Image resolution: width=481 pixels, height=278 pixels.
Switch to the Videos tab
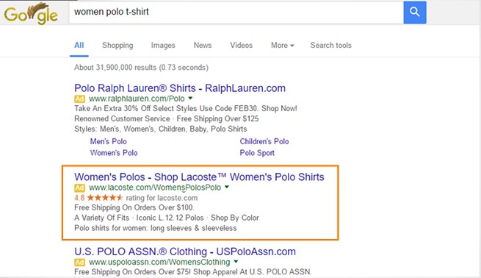click(x=242, y=45)
